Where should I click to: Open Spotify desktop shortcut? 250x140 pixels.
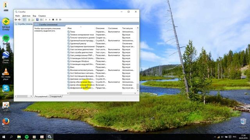pyautogui.click(x=6, y=40)
